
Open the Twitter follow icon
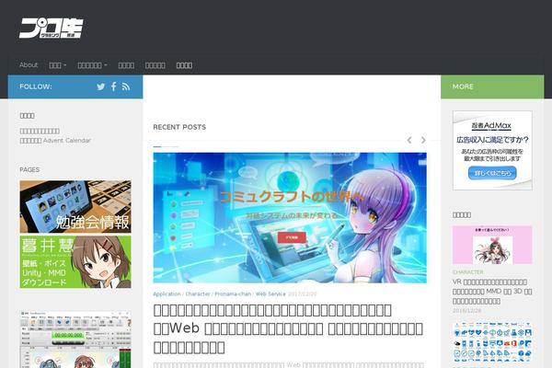coord(101,86)
